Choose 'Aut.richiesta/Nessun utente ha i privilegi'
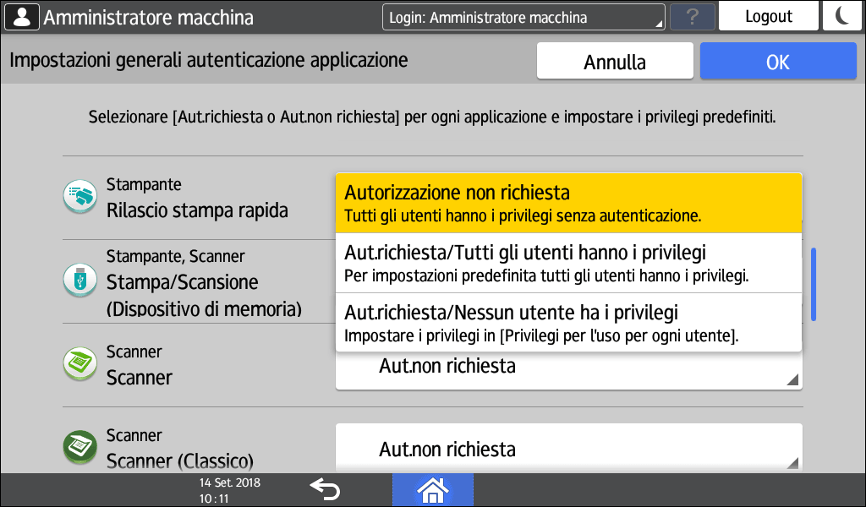This screenshot has height=507, width=866. [568, 322]
